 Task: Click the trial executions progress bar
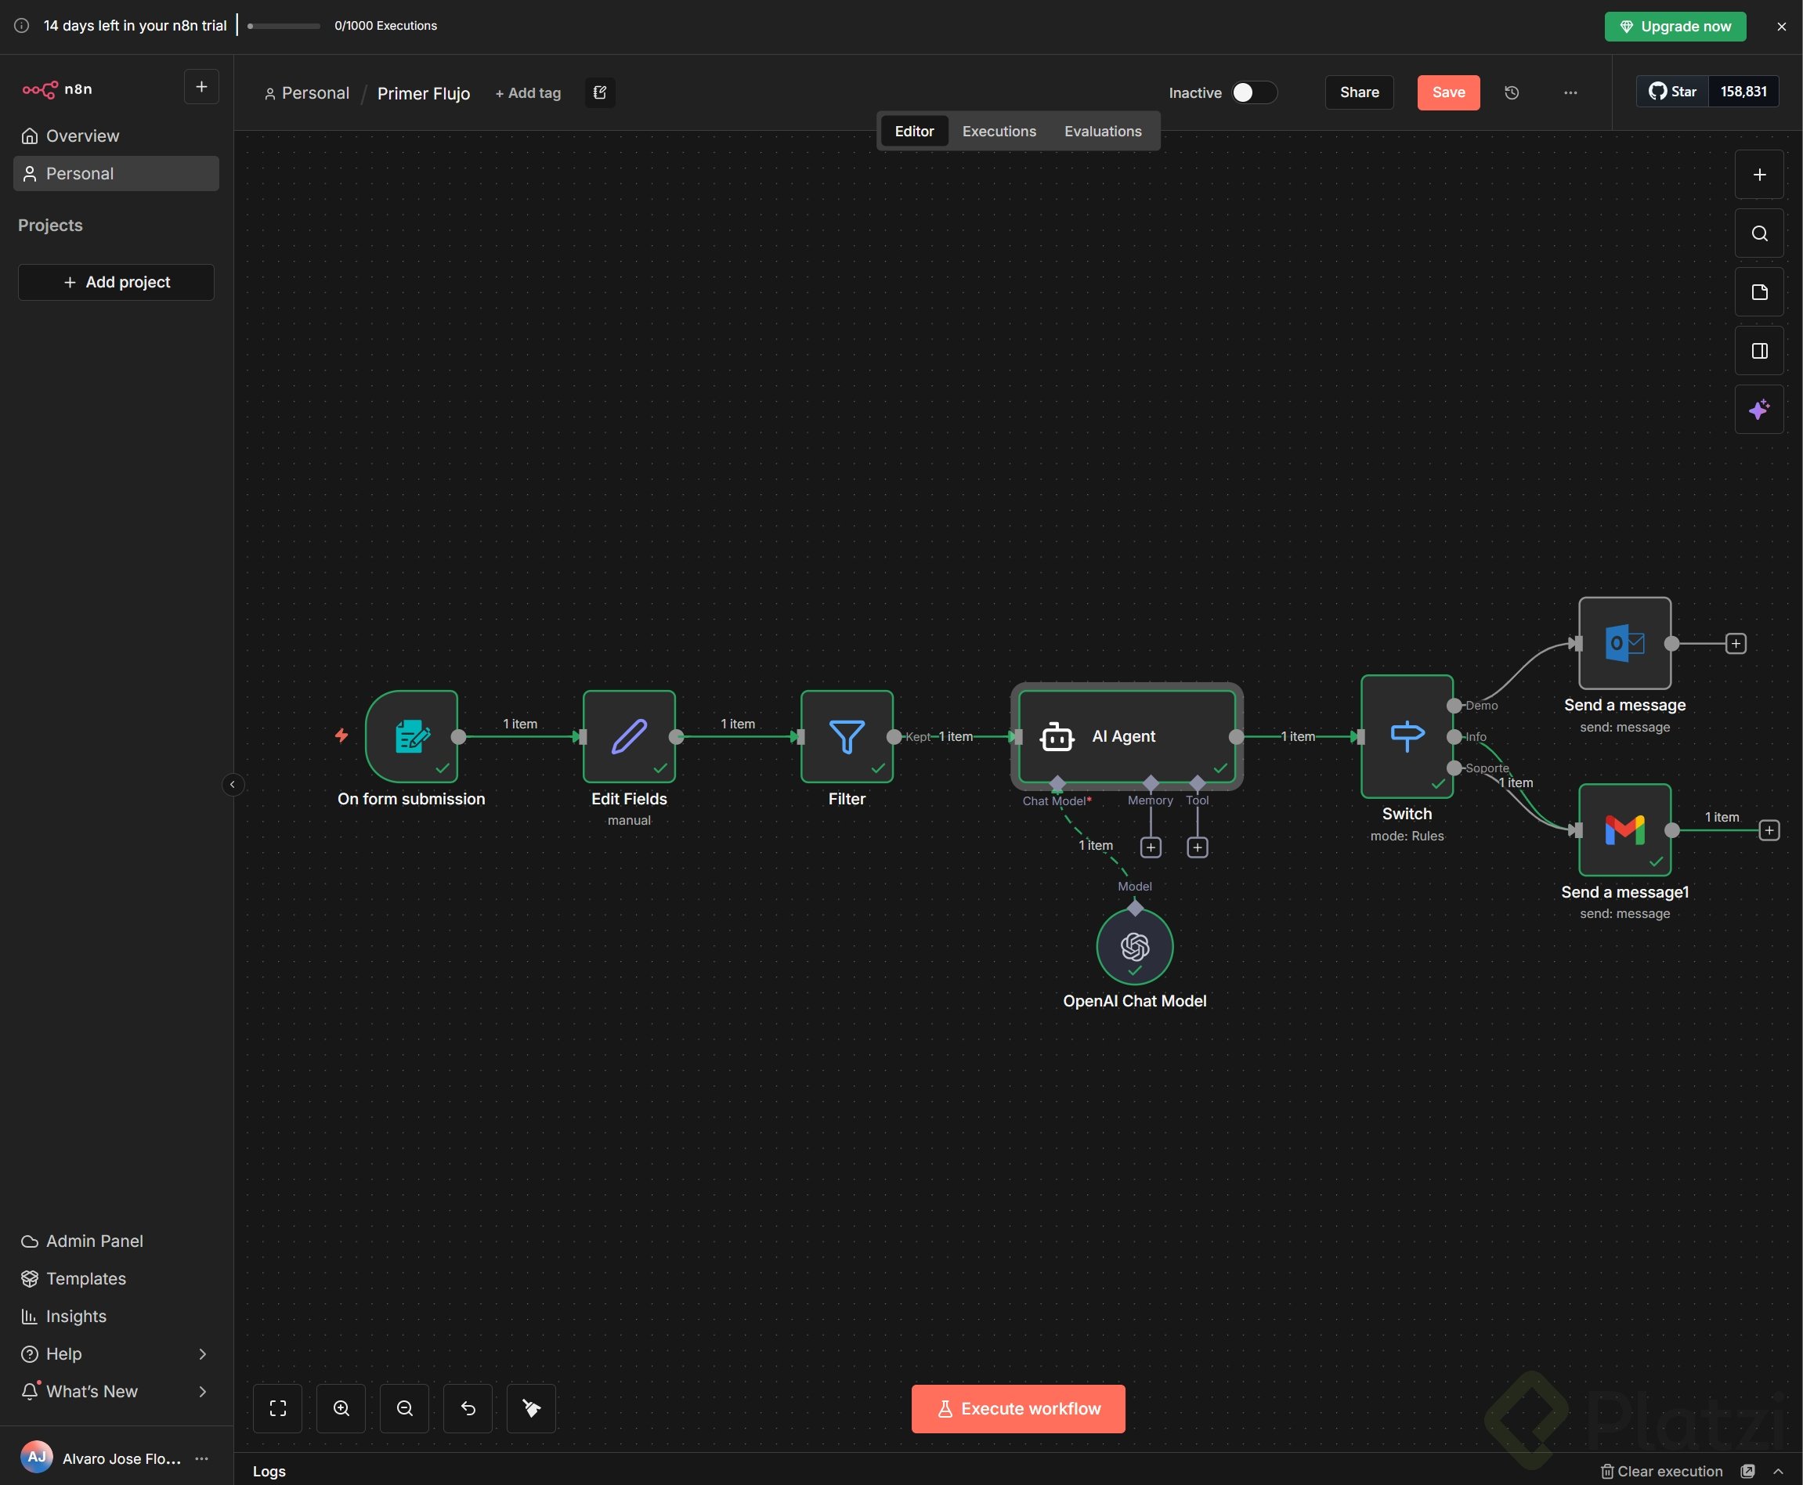(283, 26)
